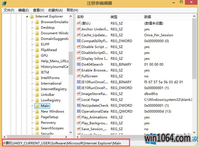199x147 pixels.
Task: Expand the EUPP key
Action: tap(33, 44)
